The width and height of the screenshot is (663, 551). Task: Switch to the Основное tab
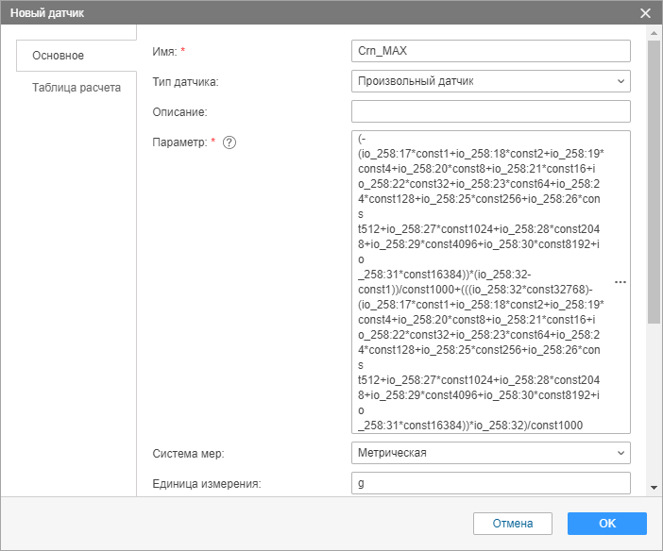59,56
